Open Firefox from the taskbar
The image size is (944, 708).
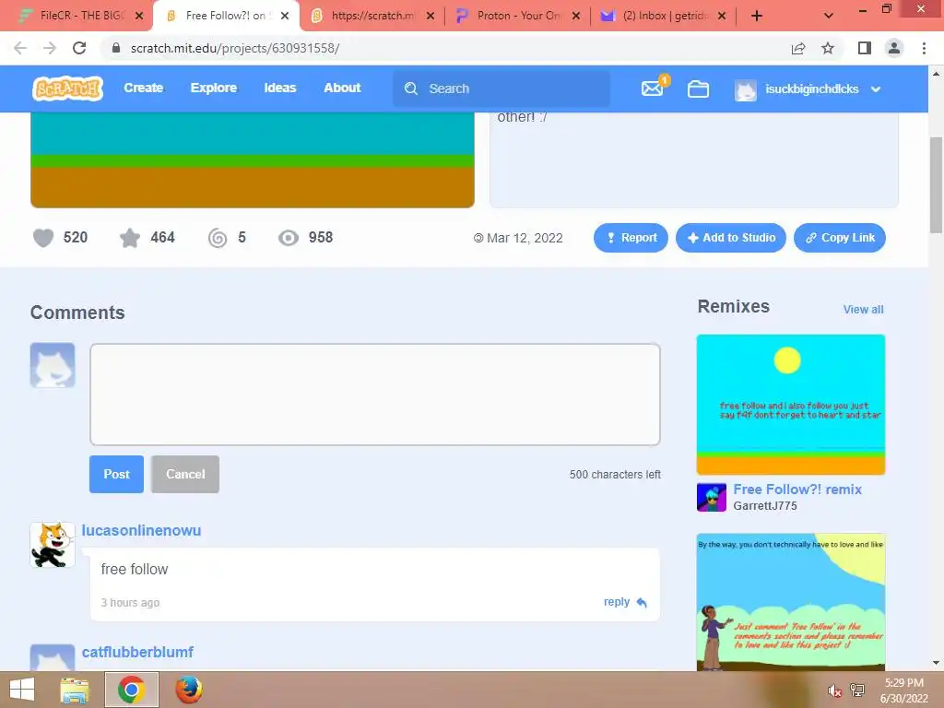pyautogui.click(x=188, y=690)
